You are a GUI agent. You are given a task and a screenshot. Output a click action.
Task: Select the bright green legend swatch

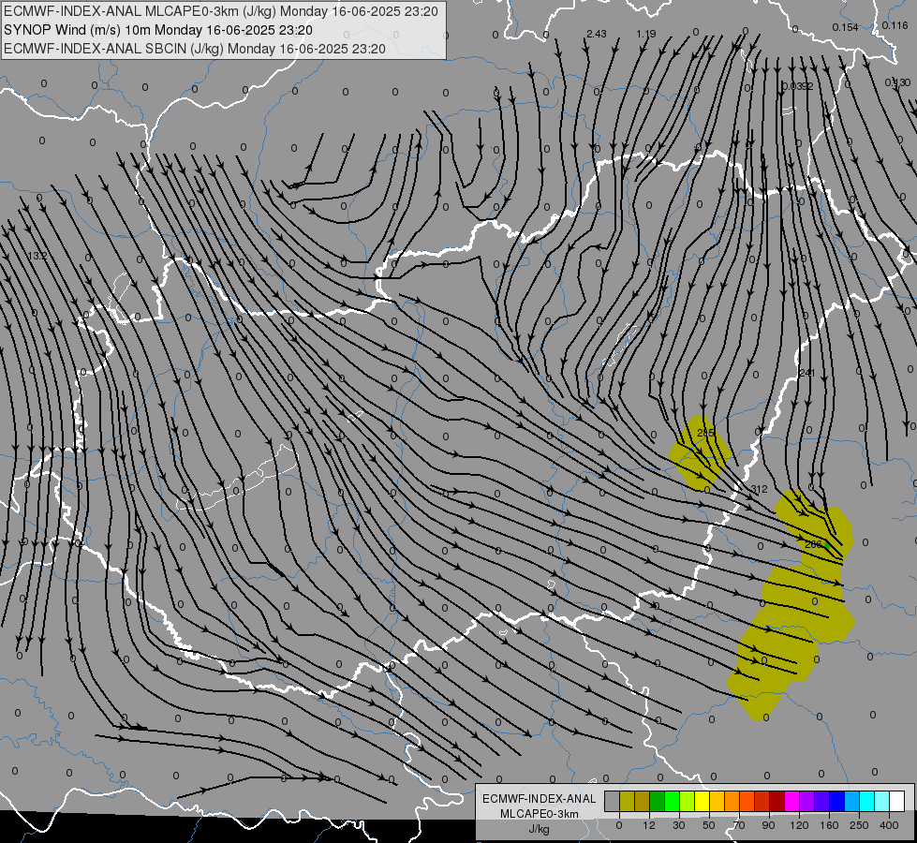(x=672, y=801)
